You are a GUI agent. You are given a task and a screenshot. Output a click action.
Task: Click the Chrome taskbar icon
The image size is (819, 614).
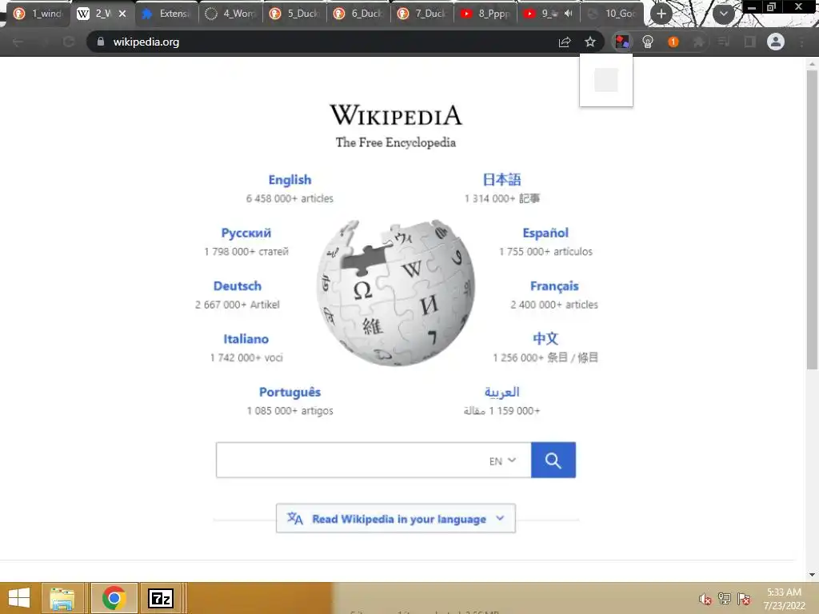click(x=114, y=598)
